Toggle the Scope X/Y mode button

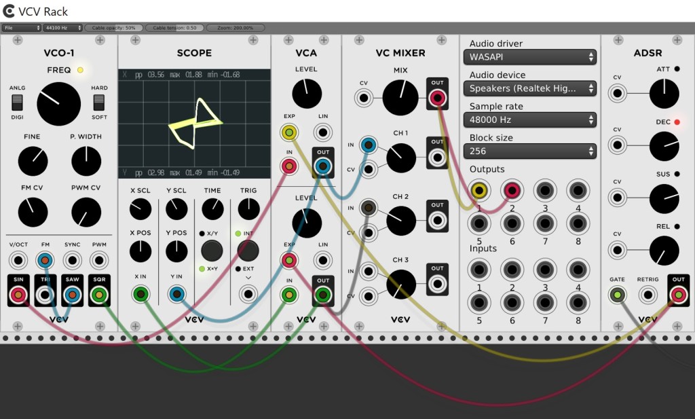(x=212, y=251)
